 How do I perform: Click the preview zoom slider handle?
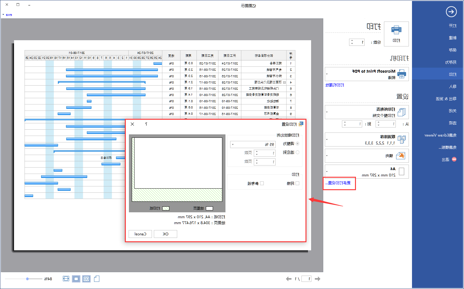(27, 279)
